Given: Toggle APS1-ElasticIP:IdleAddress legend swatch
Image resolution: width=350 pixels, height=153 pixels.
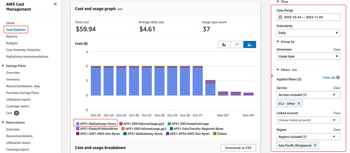Looking at the screenshot, I should pyautogui.click(x=78, y=129).
